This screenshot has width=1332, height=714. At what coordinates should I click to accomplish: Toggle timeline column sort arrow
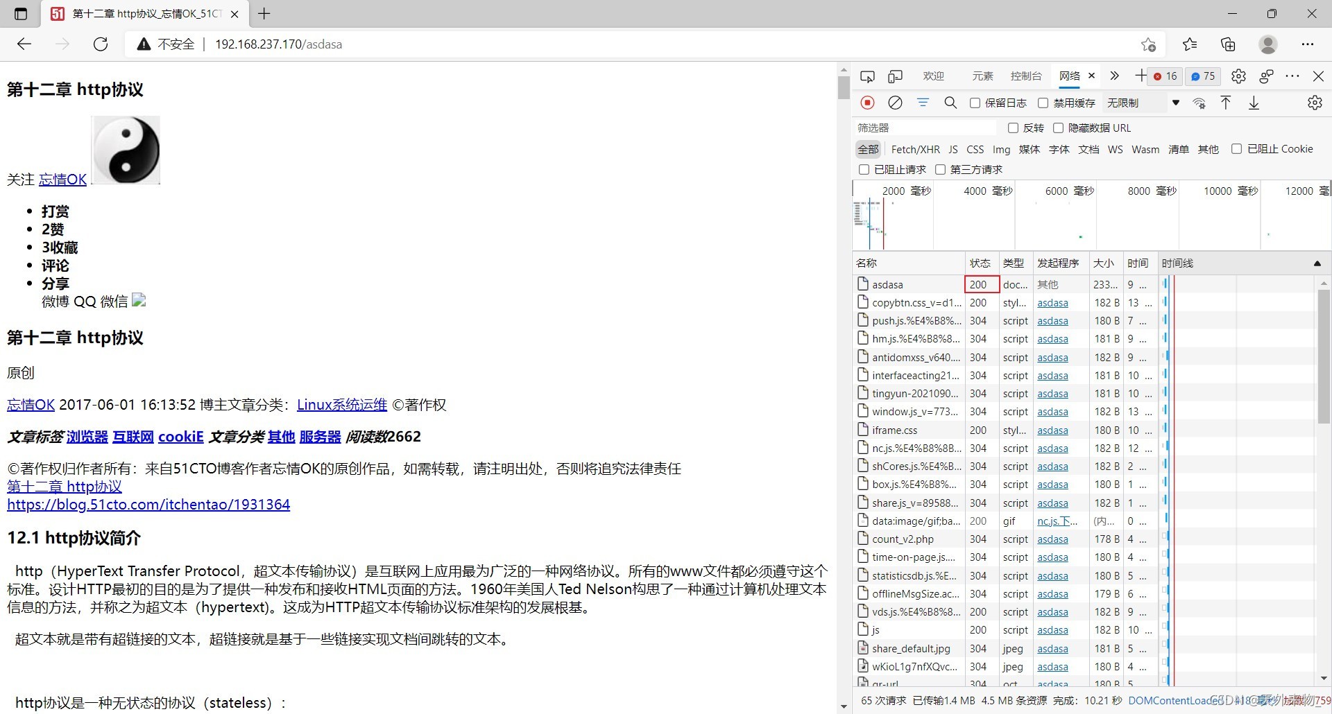[1317, 263]
